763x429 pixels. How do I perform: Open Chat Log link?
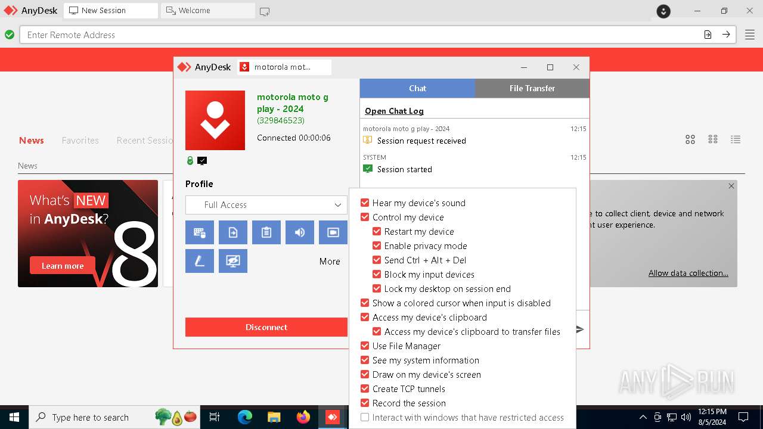[x=394, y=111]
